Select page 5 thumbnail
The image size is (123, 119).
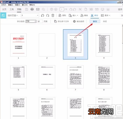pos(18,77)
